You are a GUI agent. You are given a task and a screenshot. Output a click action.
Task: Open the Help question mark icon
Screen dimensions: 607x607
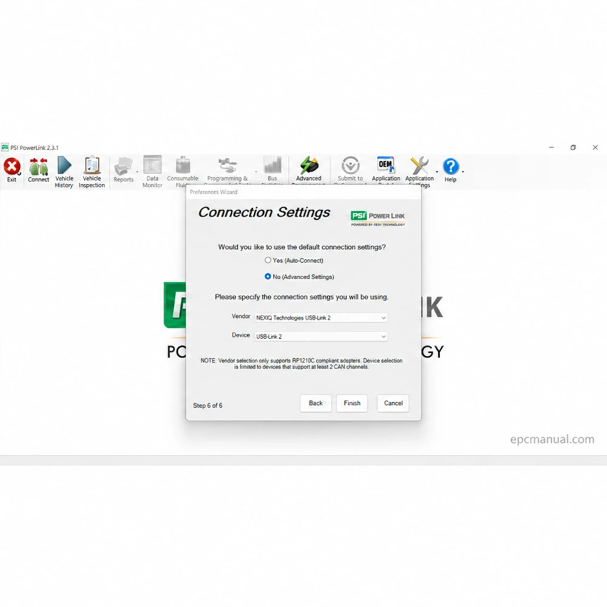tap(450, 167)
